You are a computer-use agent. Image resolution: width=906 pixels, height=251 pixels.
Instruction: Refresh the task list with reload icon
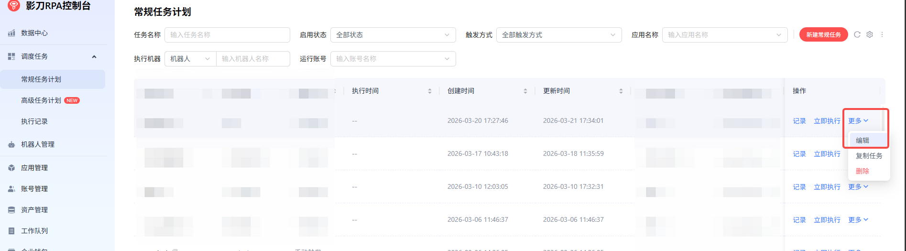pos(857,34)
